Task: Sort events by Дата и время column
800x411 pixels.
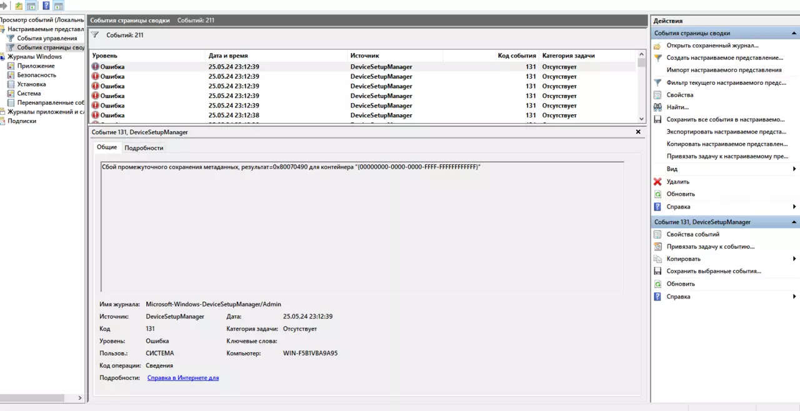Action: (x=276, y=56)
